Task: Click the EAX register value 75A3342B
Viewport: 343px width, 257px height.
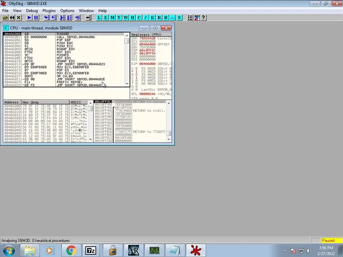Action: coord(147,38)
